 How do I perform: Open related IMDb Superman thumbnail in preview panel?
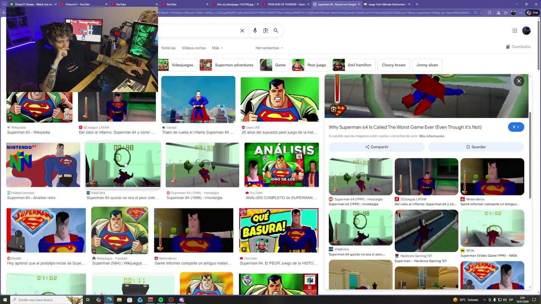point(492,228)
